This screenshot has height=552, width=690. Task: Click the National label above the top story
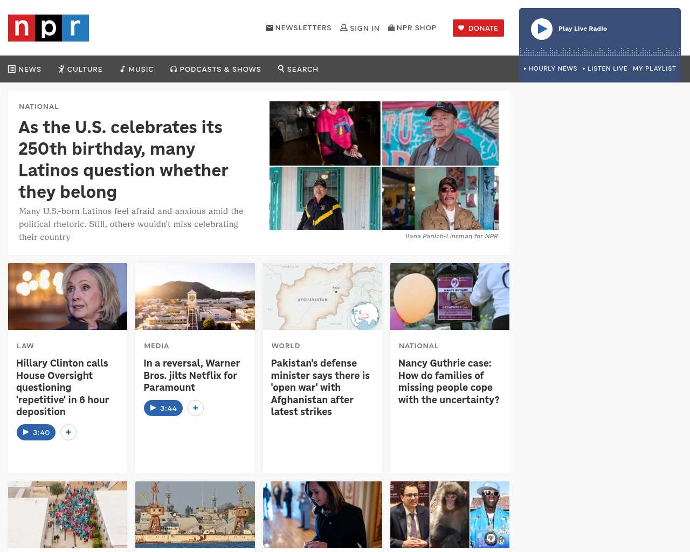(x=39, y=106)
